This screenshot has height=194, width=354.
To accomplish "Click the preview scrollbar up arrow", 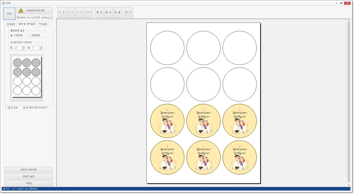I will tap(348, 20).
